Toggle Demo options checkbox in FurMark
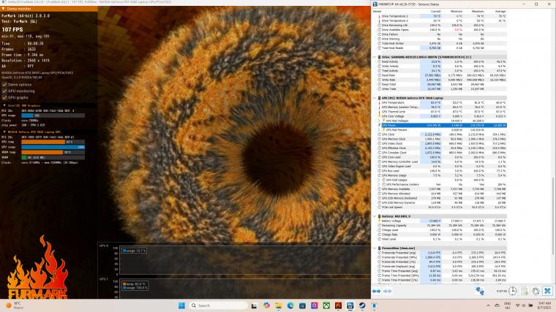The height and width of the screenshot is (312, 556). [4, 85]
